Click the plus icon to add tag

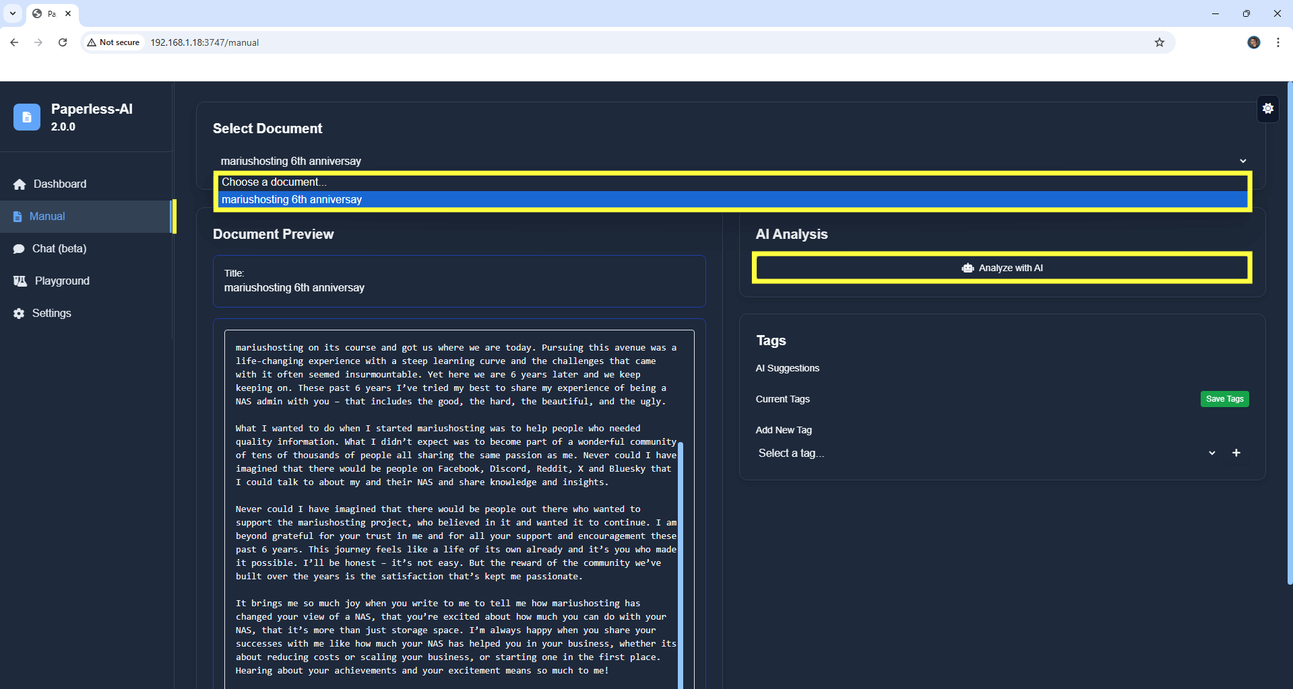[1236, 453]
